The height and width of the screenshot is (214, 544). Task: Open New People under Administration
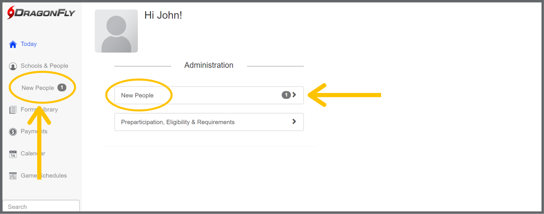(x=137, y=96)
